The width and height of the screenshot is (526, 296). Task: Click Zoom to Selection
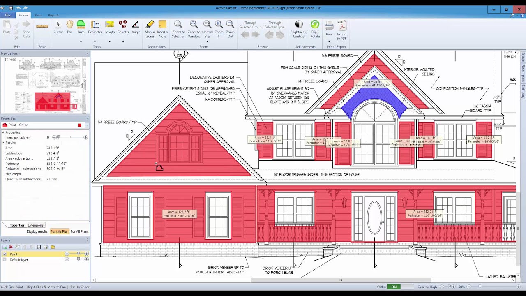(178, 29)
